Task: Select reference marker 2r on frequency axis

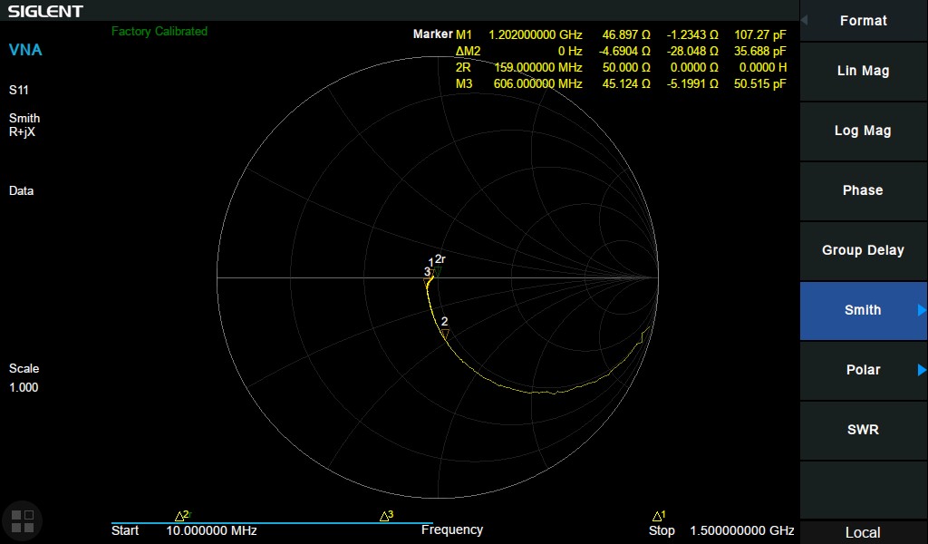Action: point(182,515)
